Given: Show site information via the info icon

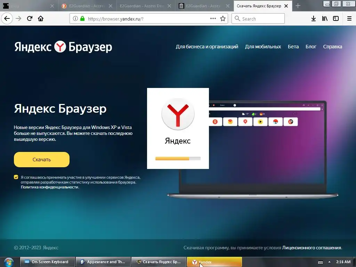Looking at the screenshot, I should (x=75, y=19).
